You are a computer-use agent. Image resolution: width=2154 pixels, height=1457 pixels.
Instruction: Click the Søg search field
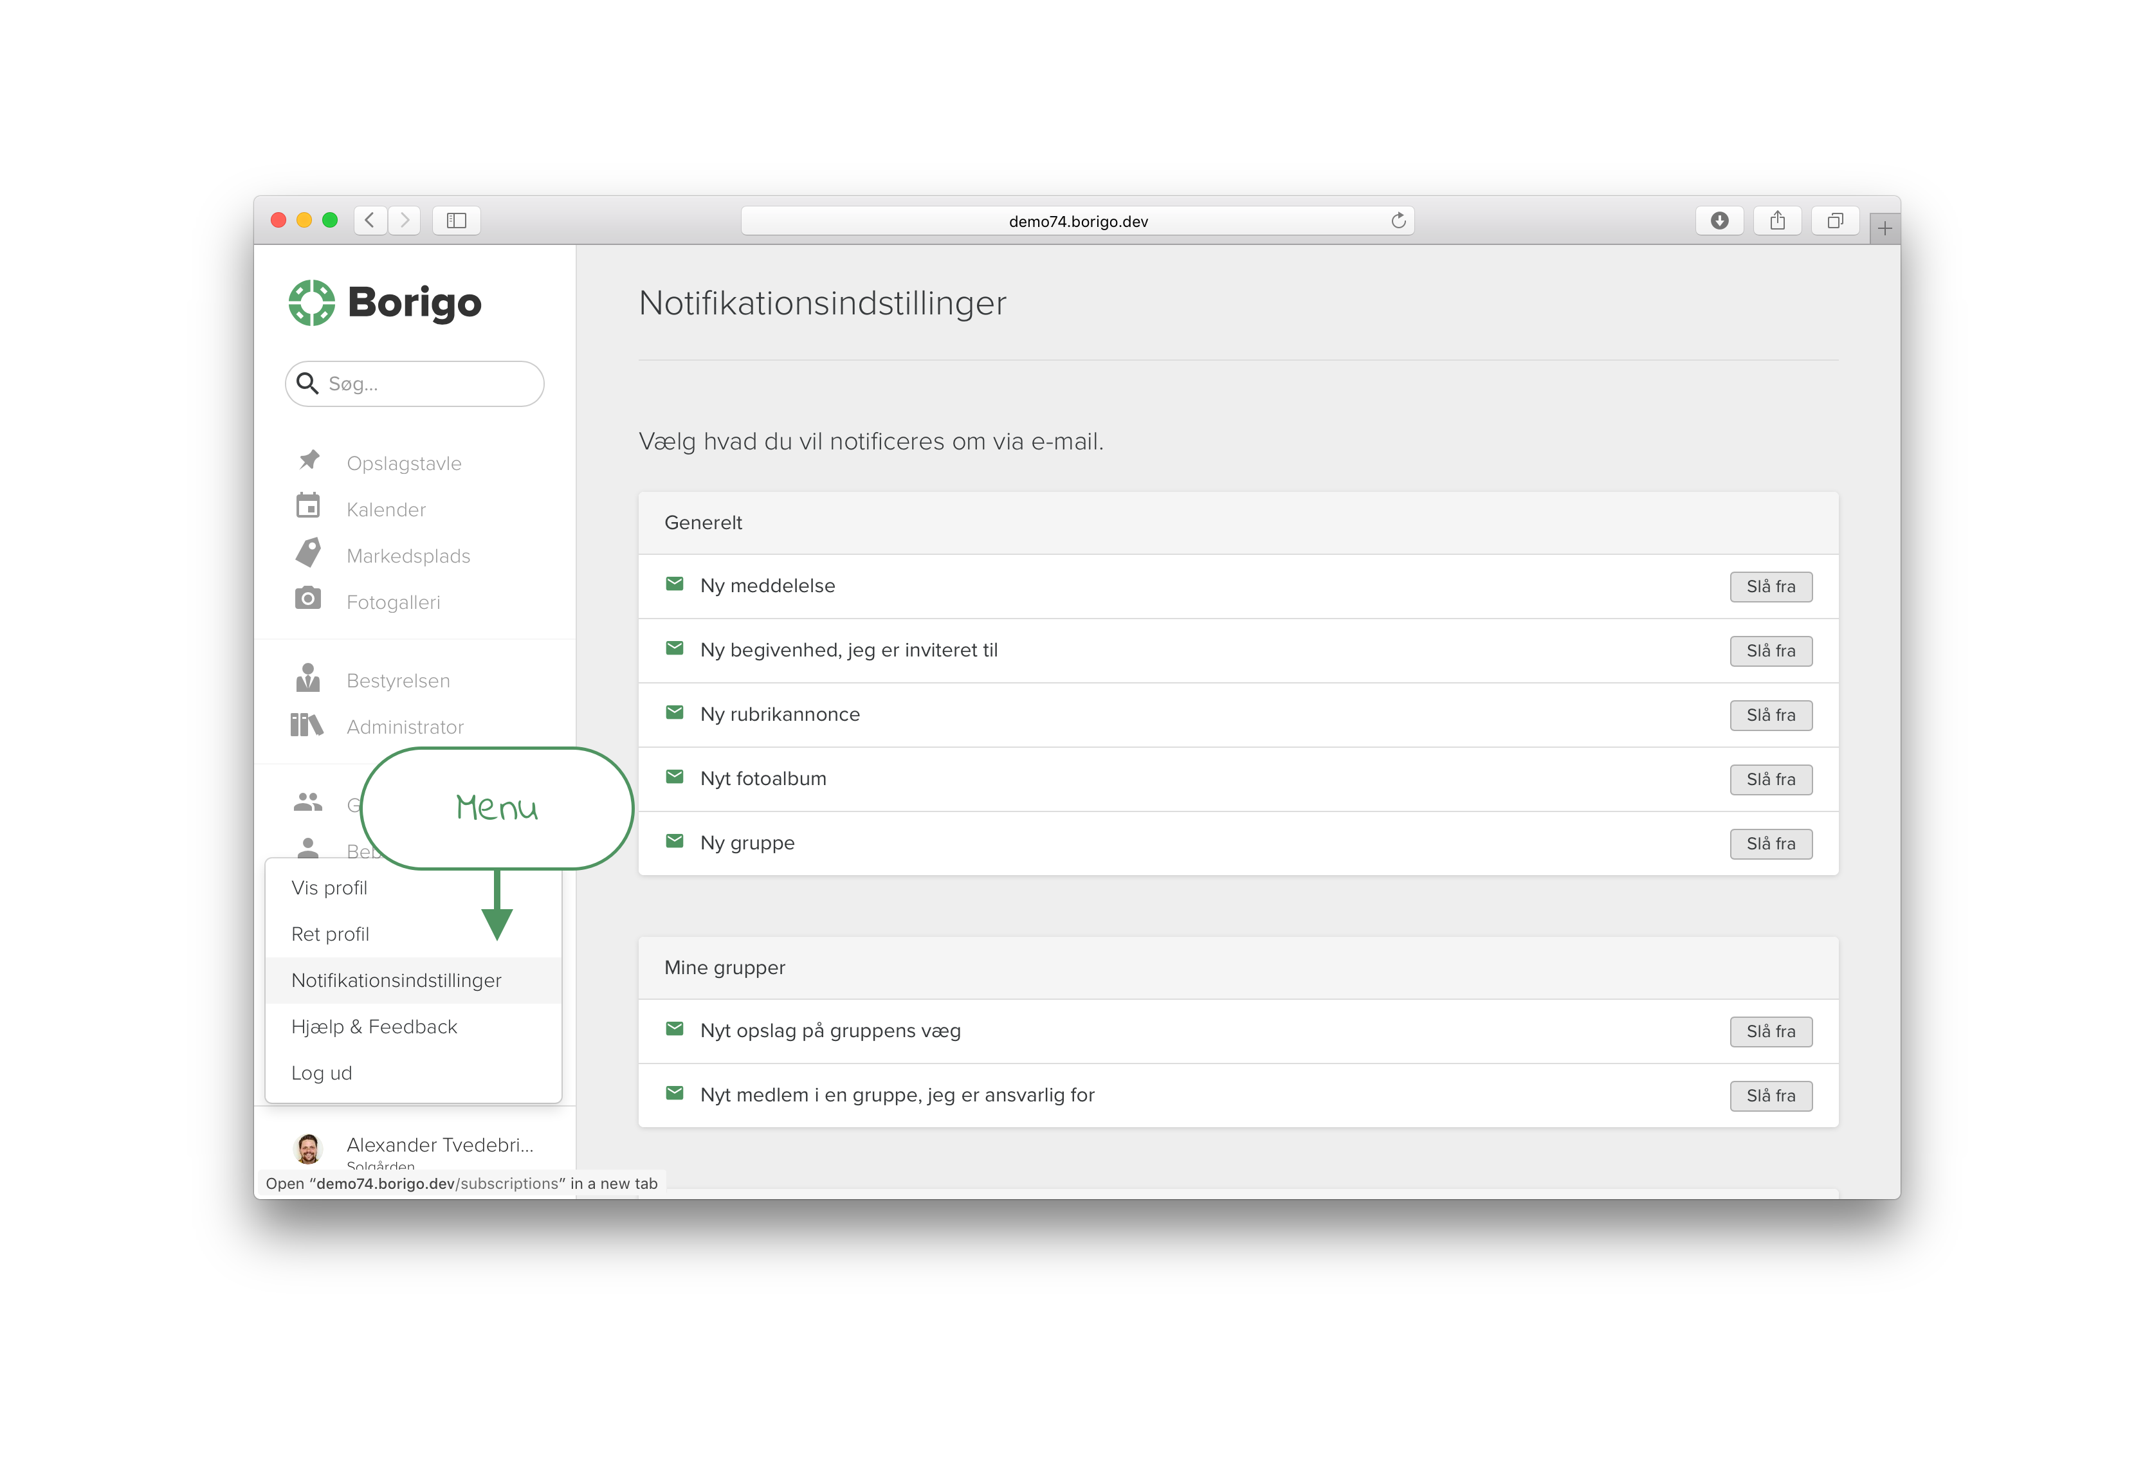coord(414,384)
